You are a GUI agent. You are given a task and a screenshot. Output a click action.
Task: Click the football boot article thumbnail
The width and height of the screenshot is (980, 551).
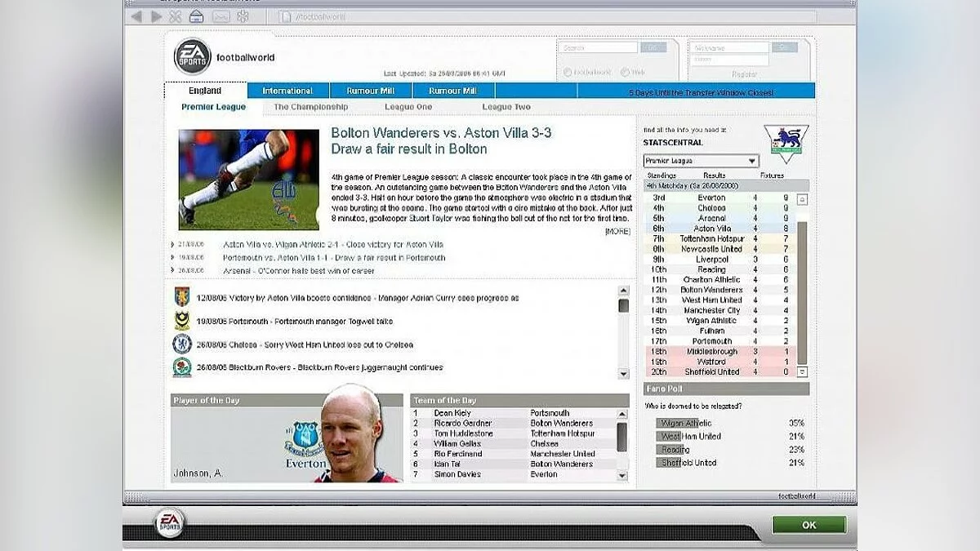[249, 180]
